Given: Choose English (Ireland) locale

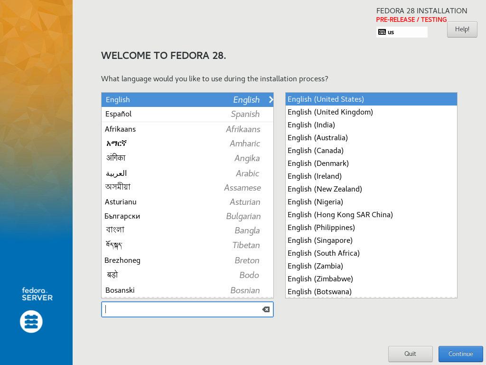Looking at the screenshot, I should click(371, 176).
